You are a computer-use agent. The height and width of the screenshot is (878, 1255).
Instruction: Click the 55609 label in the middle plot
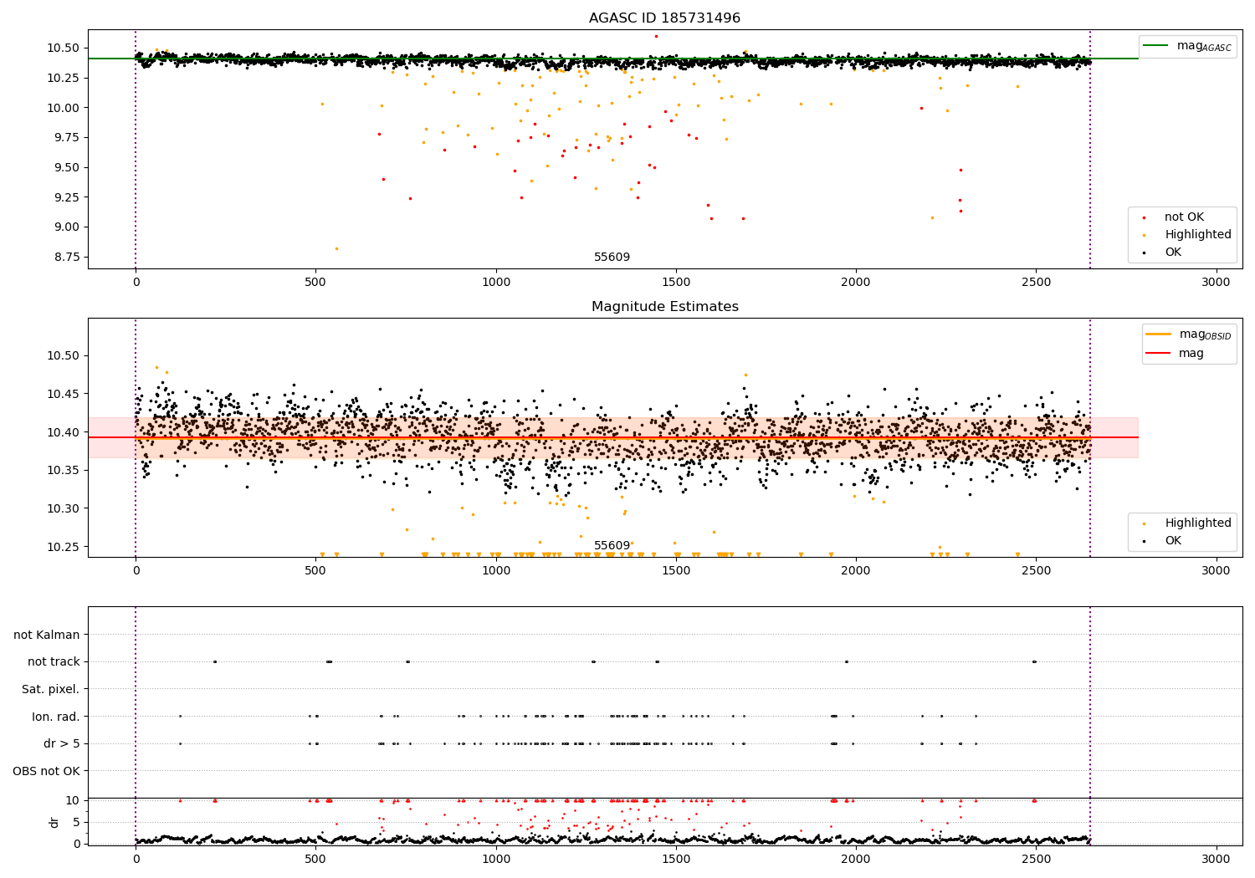pos(612,546)
